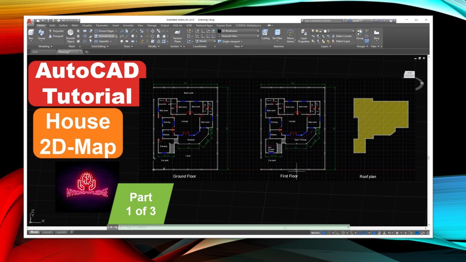Switch to Layout1 tab
This screenshot has height=262, width=466.
pyautogui.click(x=48, y=232)
